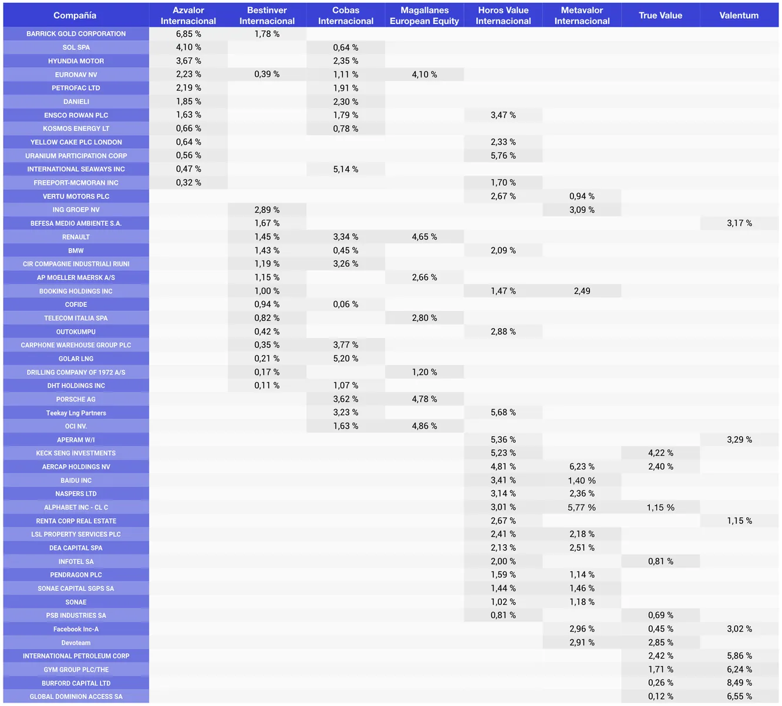Select the URANIUM PARTICIPATION CORP row
Screen dimensions: 782x706
coord(76,156)
